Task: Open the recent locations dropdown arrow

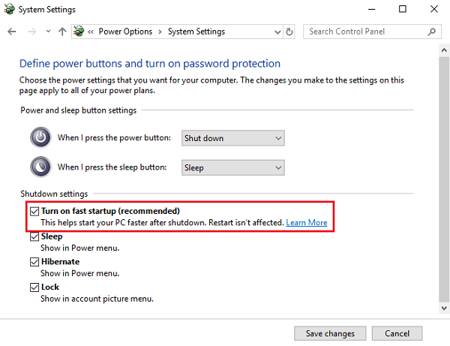Action: click(x=48, y=32)
